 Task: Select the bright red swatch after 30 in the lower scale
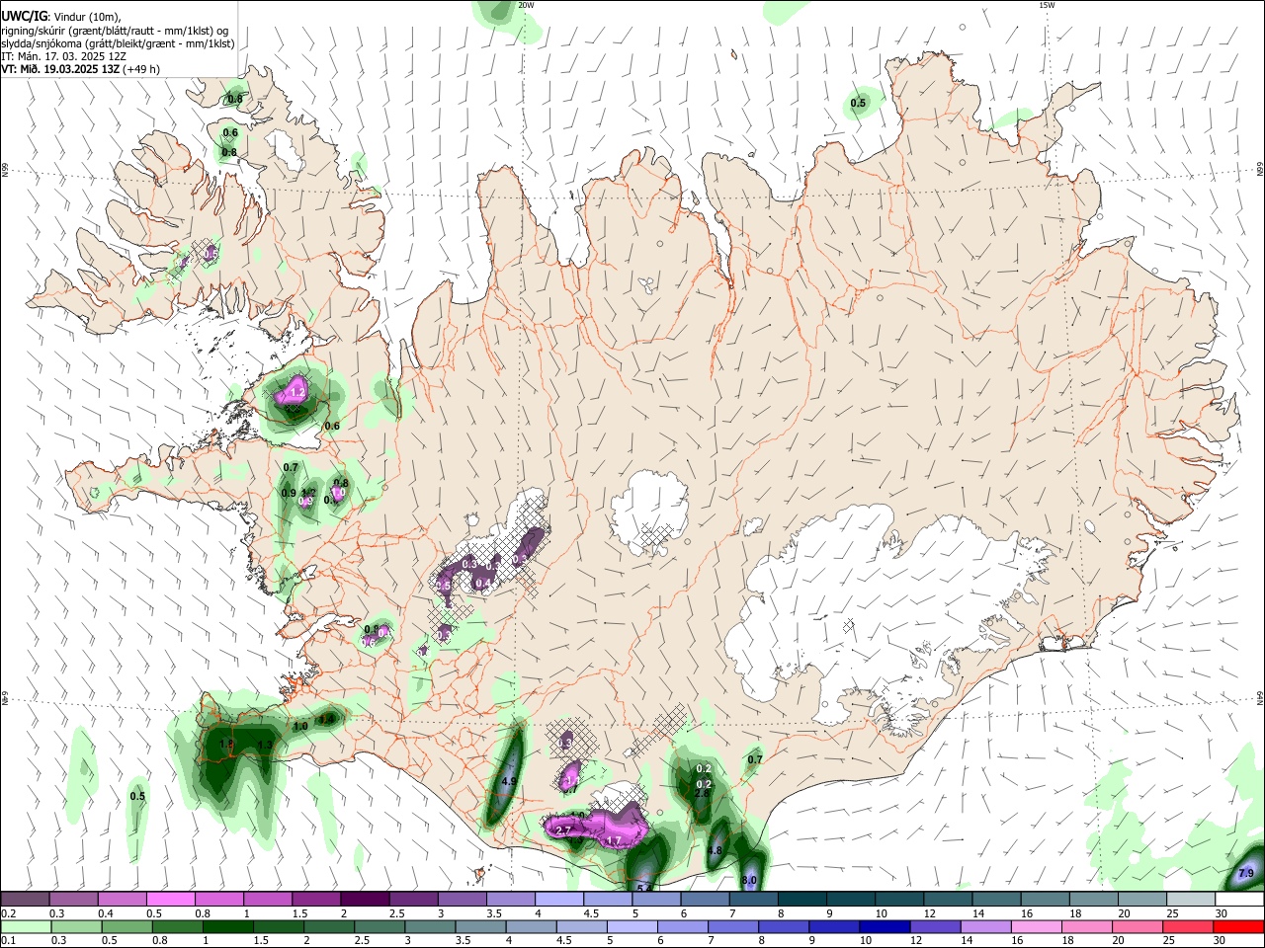click(1236, 926)
